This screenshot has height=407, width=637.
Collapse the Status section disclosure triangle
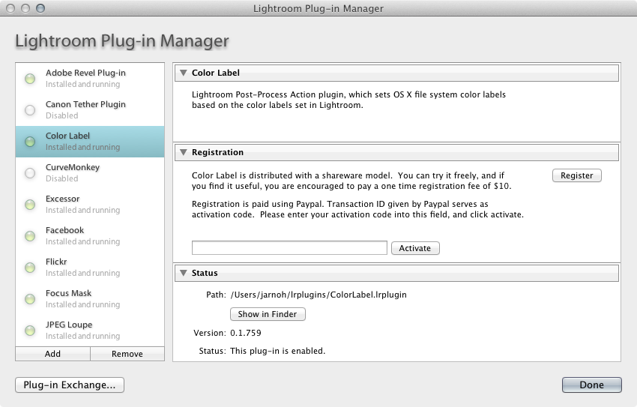click(184, 273)
